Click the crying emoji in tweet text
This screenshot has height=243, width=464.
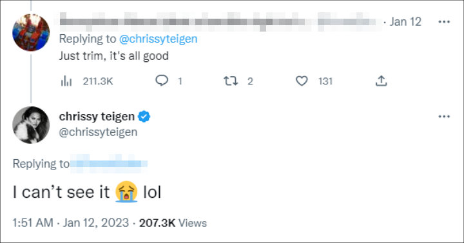tap(126, 192)
